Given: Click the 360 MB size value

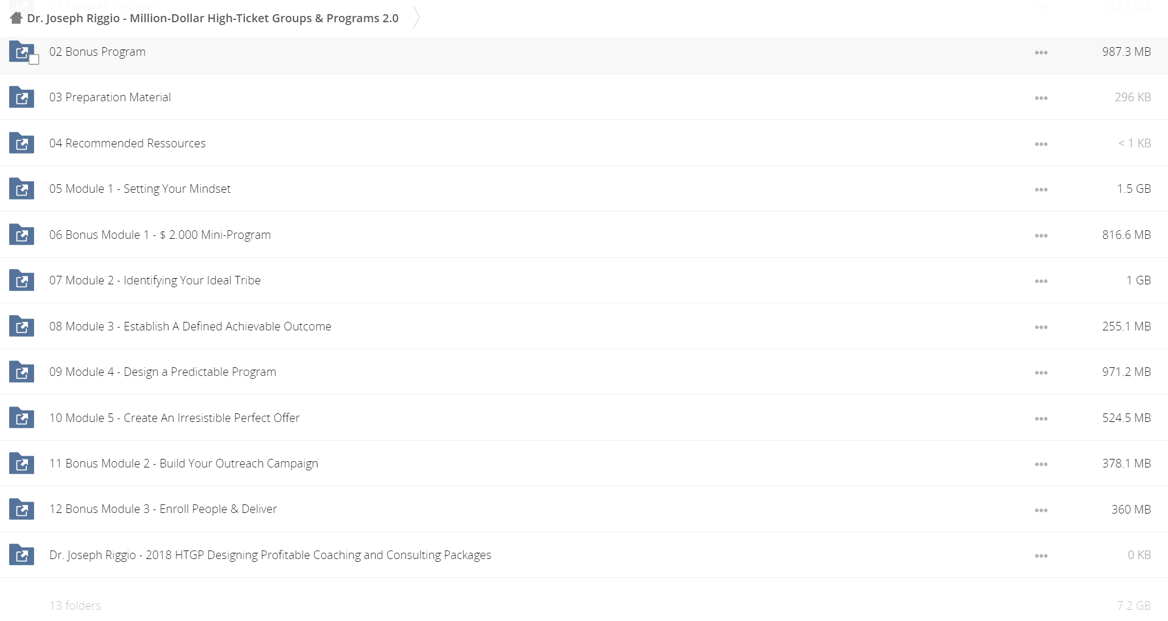Looking at the screenshot, I should [1131, 510].
